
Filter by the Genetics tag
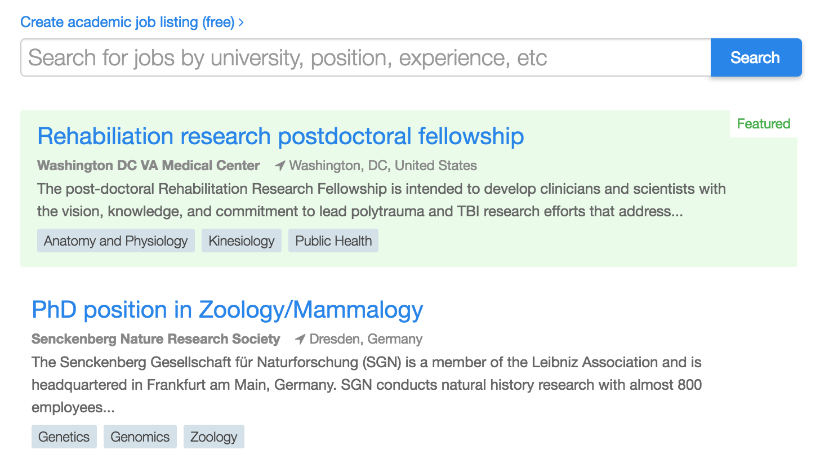pyautogui.click(x=64, y=437)
